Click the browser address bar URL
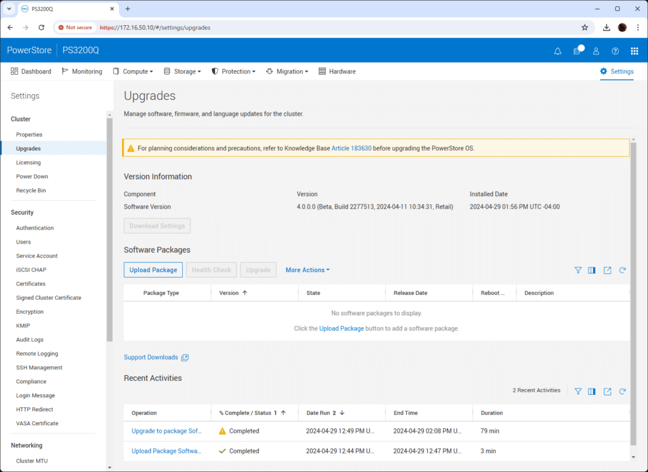Image resolution: width=648 pixels, height=472 pixels. 155,28
